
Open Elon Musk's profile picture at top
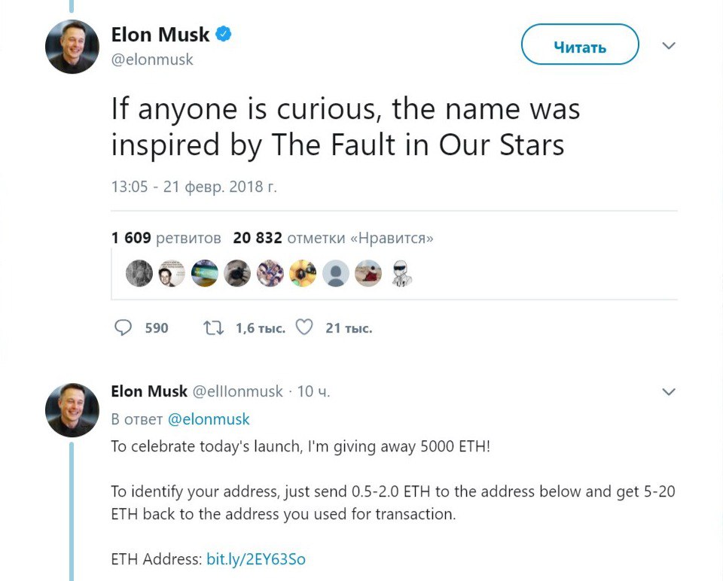72,47
